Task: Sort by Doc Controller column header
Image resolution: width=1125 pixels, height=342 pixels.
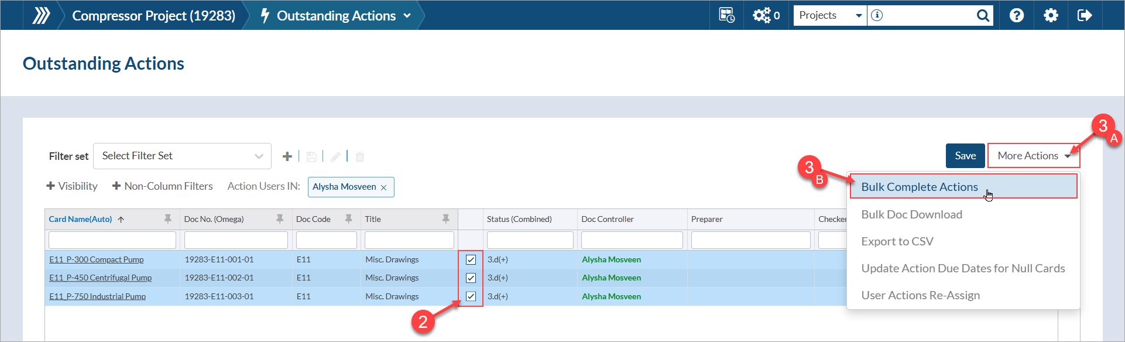Action: [608, 219]
